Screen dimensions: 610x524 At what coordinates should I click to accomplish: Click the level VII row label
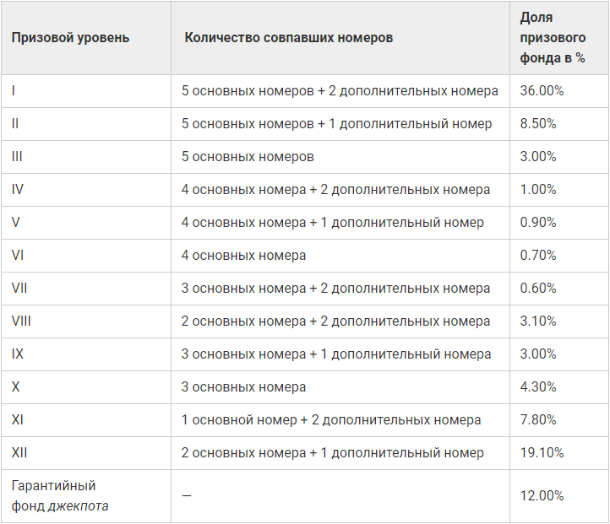tap(19, 289)
